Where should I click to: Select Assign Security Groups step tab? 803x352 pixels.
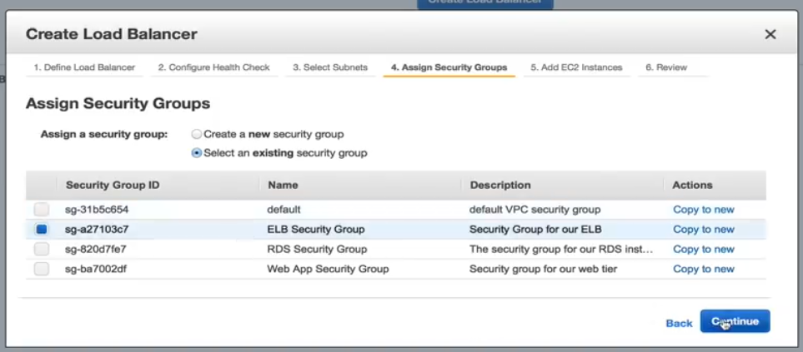click(x=449, y=67)
